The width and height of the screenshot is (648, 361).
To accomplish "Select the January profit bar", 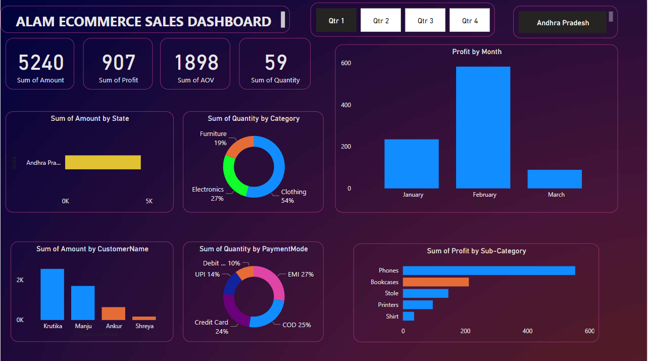I will (411, 164).
